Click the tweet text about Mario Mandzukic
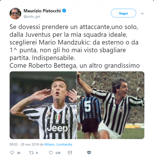Image resolution: width=154 pixels, height=162 pixels. pyautogui.click(x=74, y=46)
